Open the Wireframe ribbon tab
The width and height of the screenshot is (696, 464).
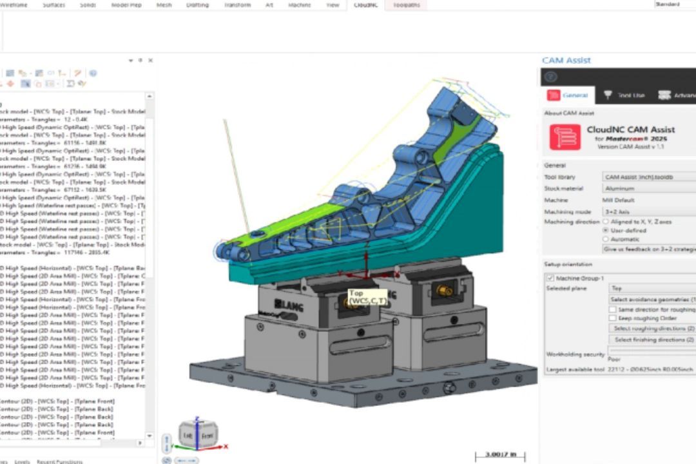click(x=14, y=5)
